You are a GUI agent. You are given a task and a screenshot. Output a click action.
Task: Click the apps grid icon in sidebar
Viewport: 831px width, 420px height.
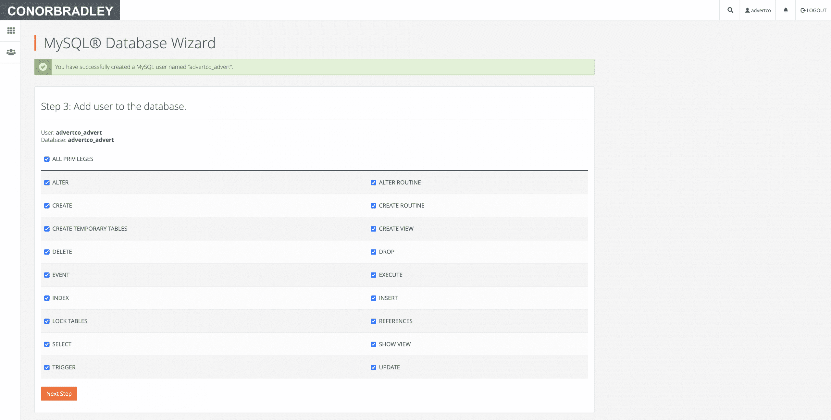pos(11,30)
